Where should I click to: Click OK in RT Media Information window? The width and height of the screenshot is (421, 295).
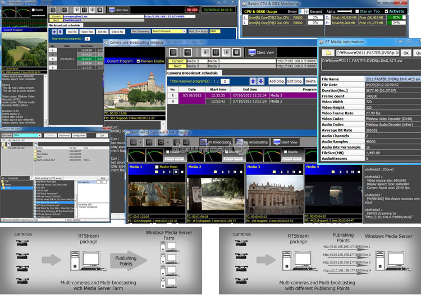pyautogui.click(x=406, y=53)
